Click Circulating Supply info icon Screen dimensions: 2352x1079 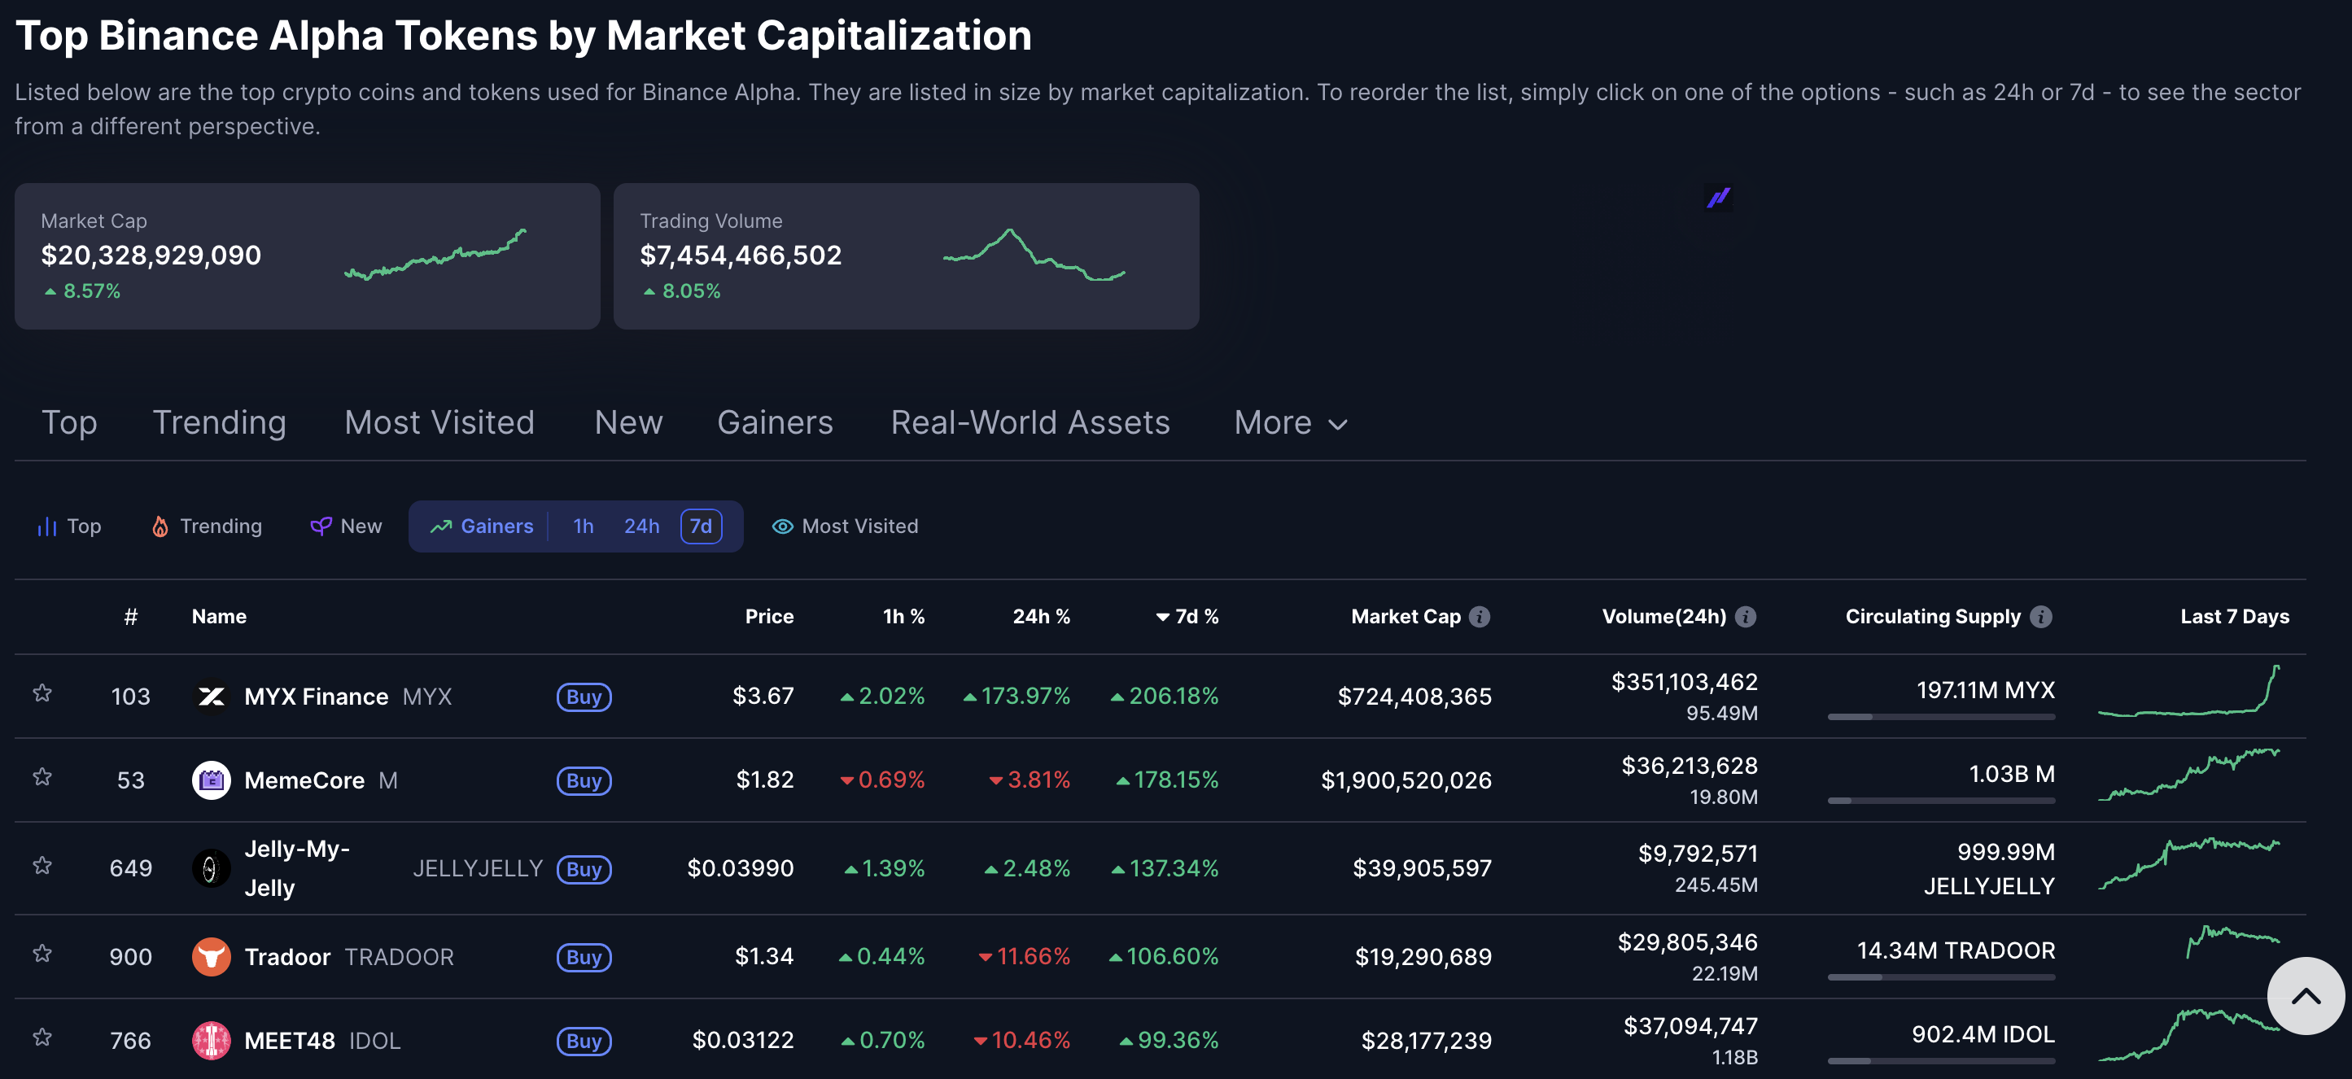tap(2040, 617)
